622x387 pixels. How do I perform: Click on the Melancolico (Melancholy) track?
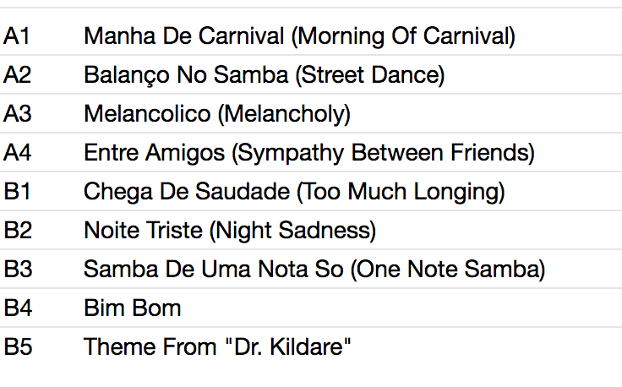point(216,114)
